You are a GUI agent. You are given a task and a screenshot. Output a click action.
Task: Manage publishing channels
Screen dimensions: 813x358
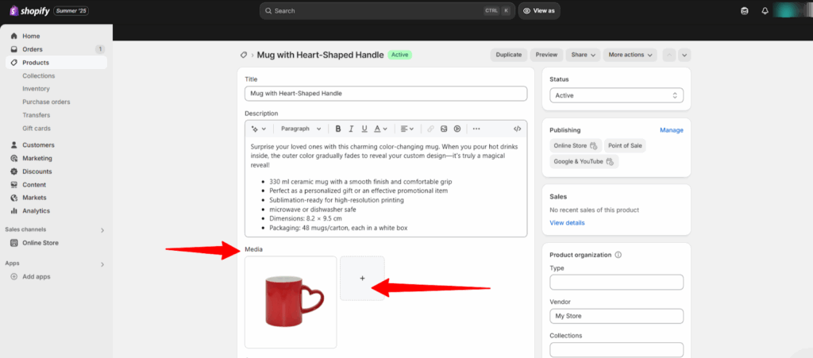tap(671, 130)
